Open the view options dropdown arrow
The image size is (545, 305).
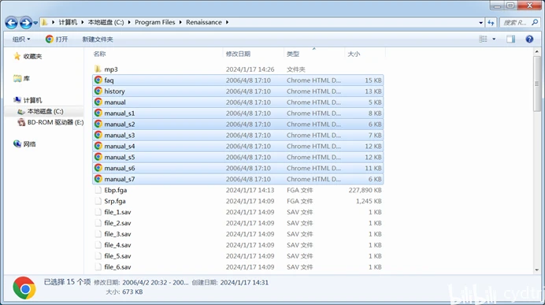coord(494,39)
